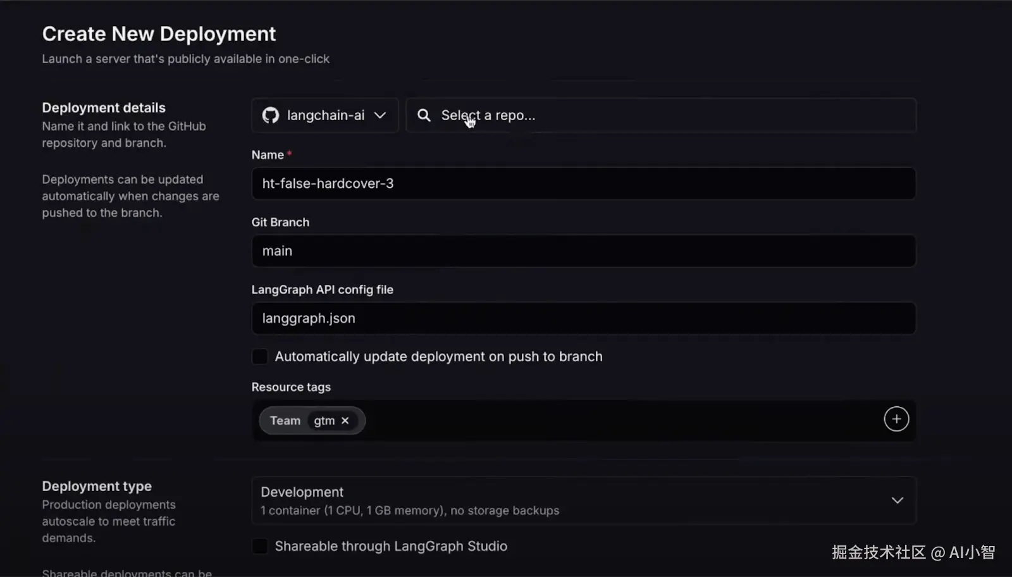Click the Create New Deployment heading
The height and width of the screenshot is (577, 1012).
click(x=159, y=34)
